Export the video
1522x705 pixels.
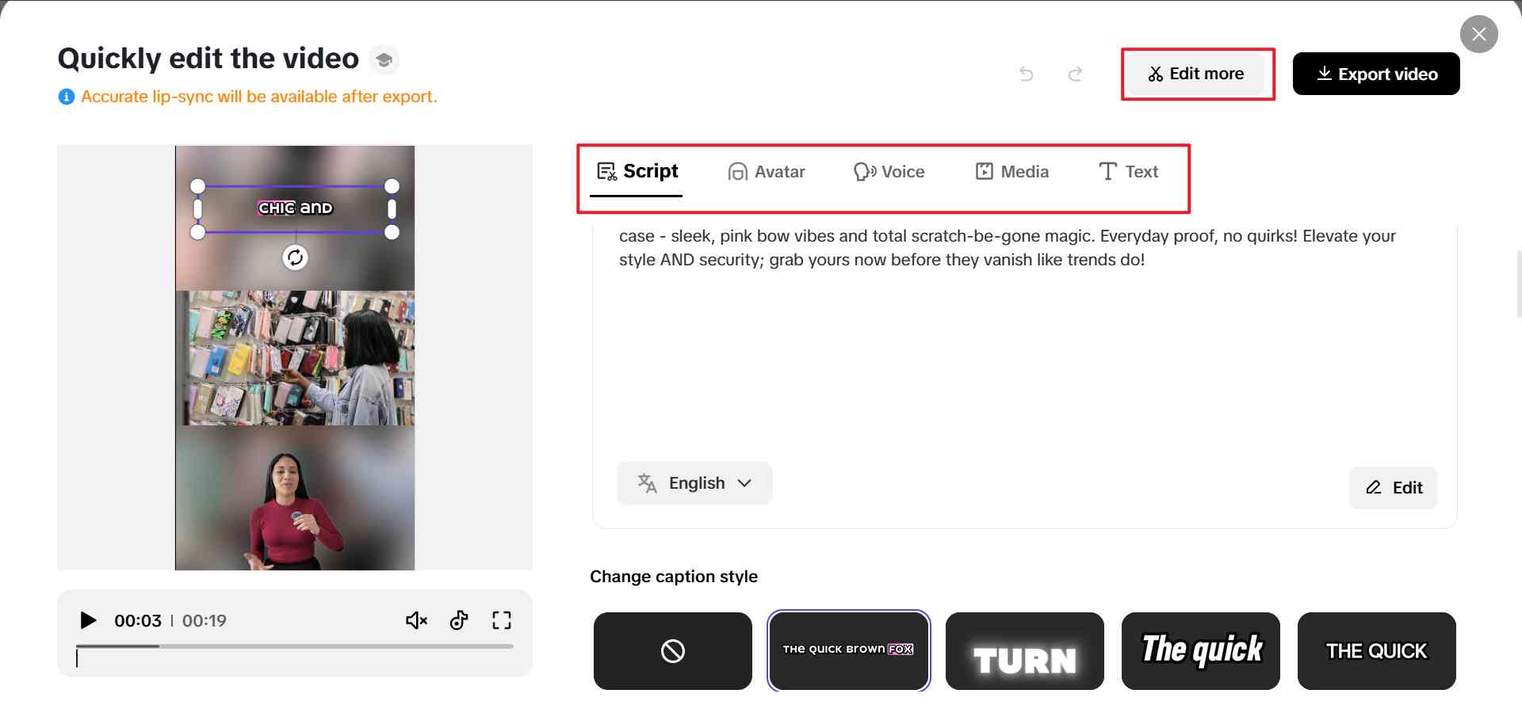(x=1376, y=74)
